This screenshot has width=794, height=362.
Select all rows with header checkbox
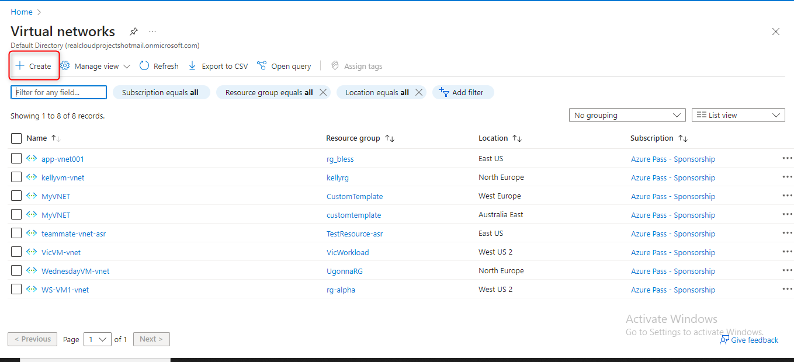pyautogui.click(x=16, y=138)
